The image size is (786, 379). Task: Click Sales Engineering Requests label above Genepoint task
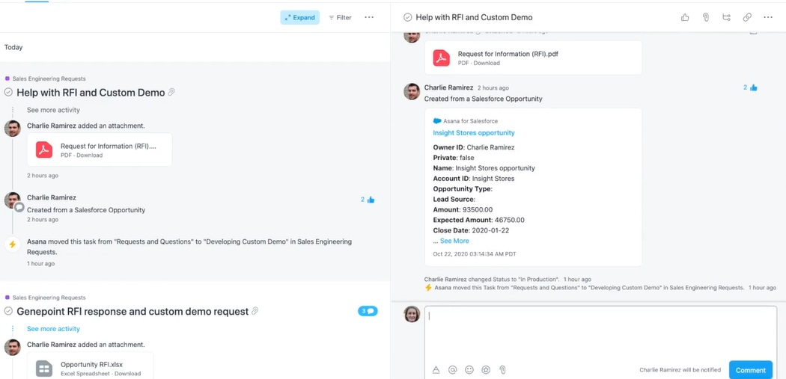[x=49, y=298]
